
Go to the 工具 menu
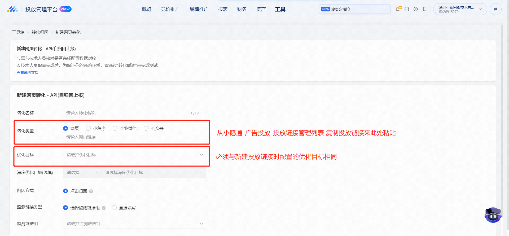click(280, 9)
